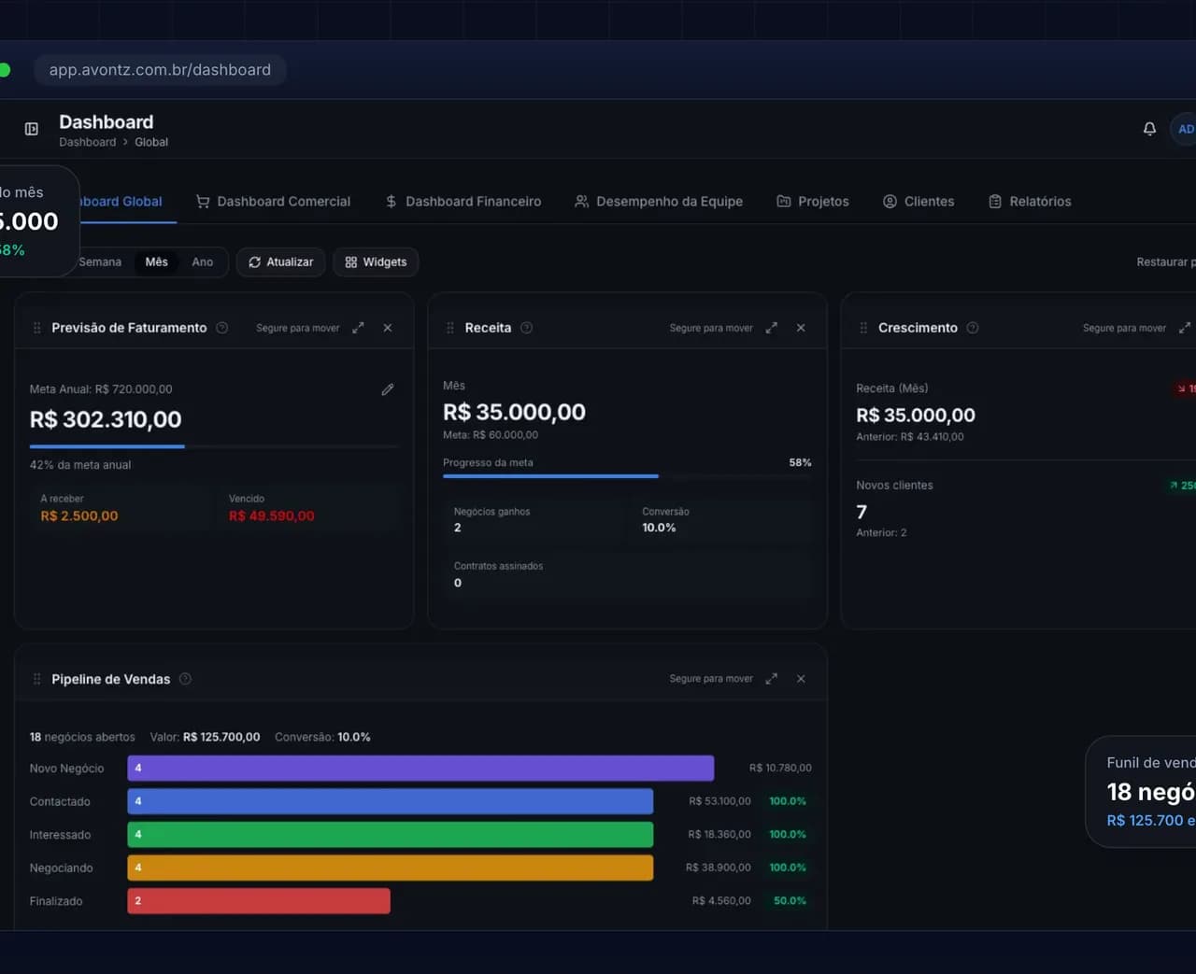Grab the Receita widget drag handle
Viewport: 1196px width, 974px height.
tap(450, 328)
